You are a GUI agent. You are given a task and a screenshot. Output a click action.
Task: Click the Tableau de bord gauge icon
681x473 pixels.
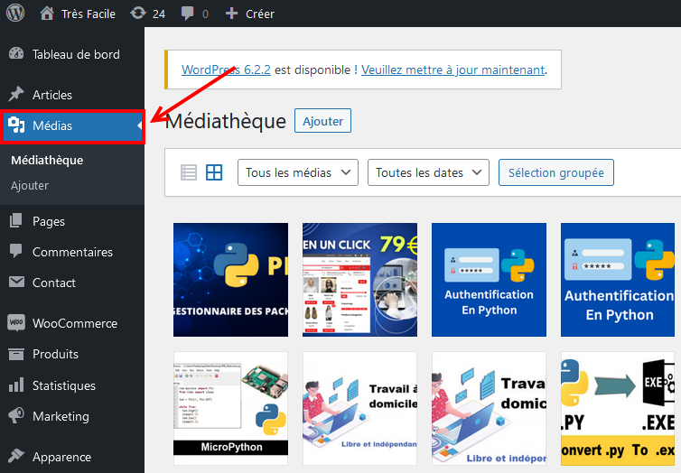pyautogui.click(x=16, y=54)
